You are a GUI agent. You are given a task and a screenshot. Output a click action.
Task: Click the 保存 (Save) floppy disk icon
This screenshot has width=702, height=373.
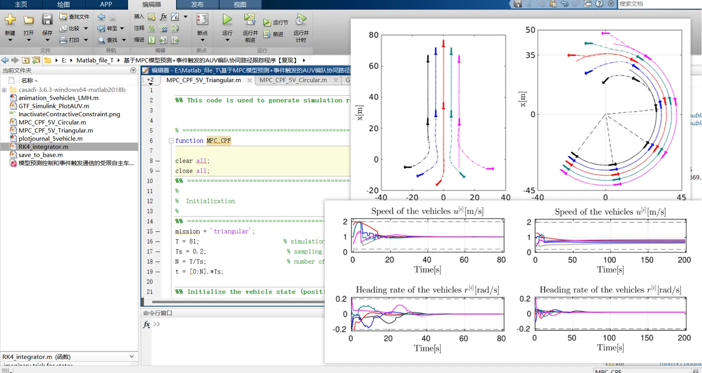[47, 20]
